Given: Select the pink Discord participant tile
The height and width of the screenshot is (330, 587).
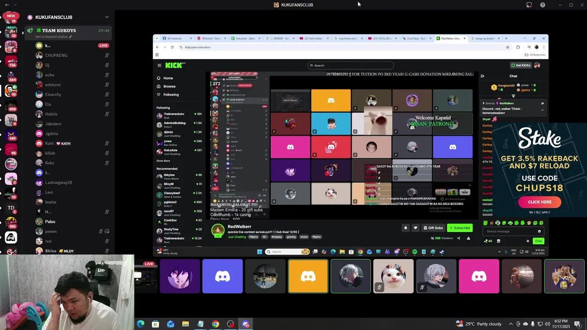Looking at the screenshot, I should click(479, 276).
